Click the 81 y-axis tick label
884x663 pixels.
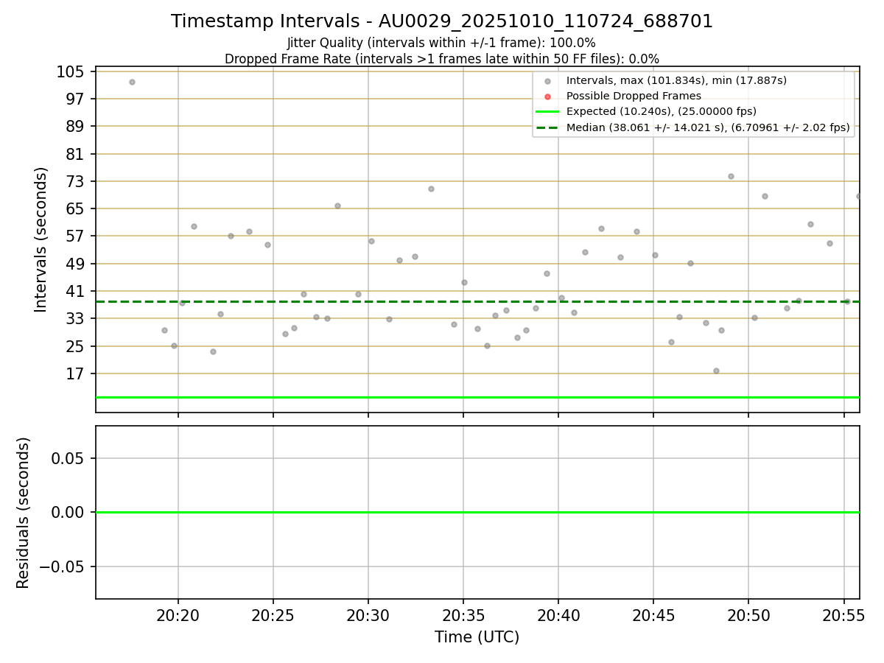[x=77, y=154]
